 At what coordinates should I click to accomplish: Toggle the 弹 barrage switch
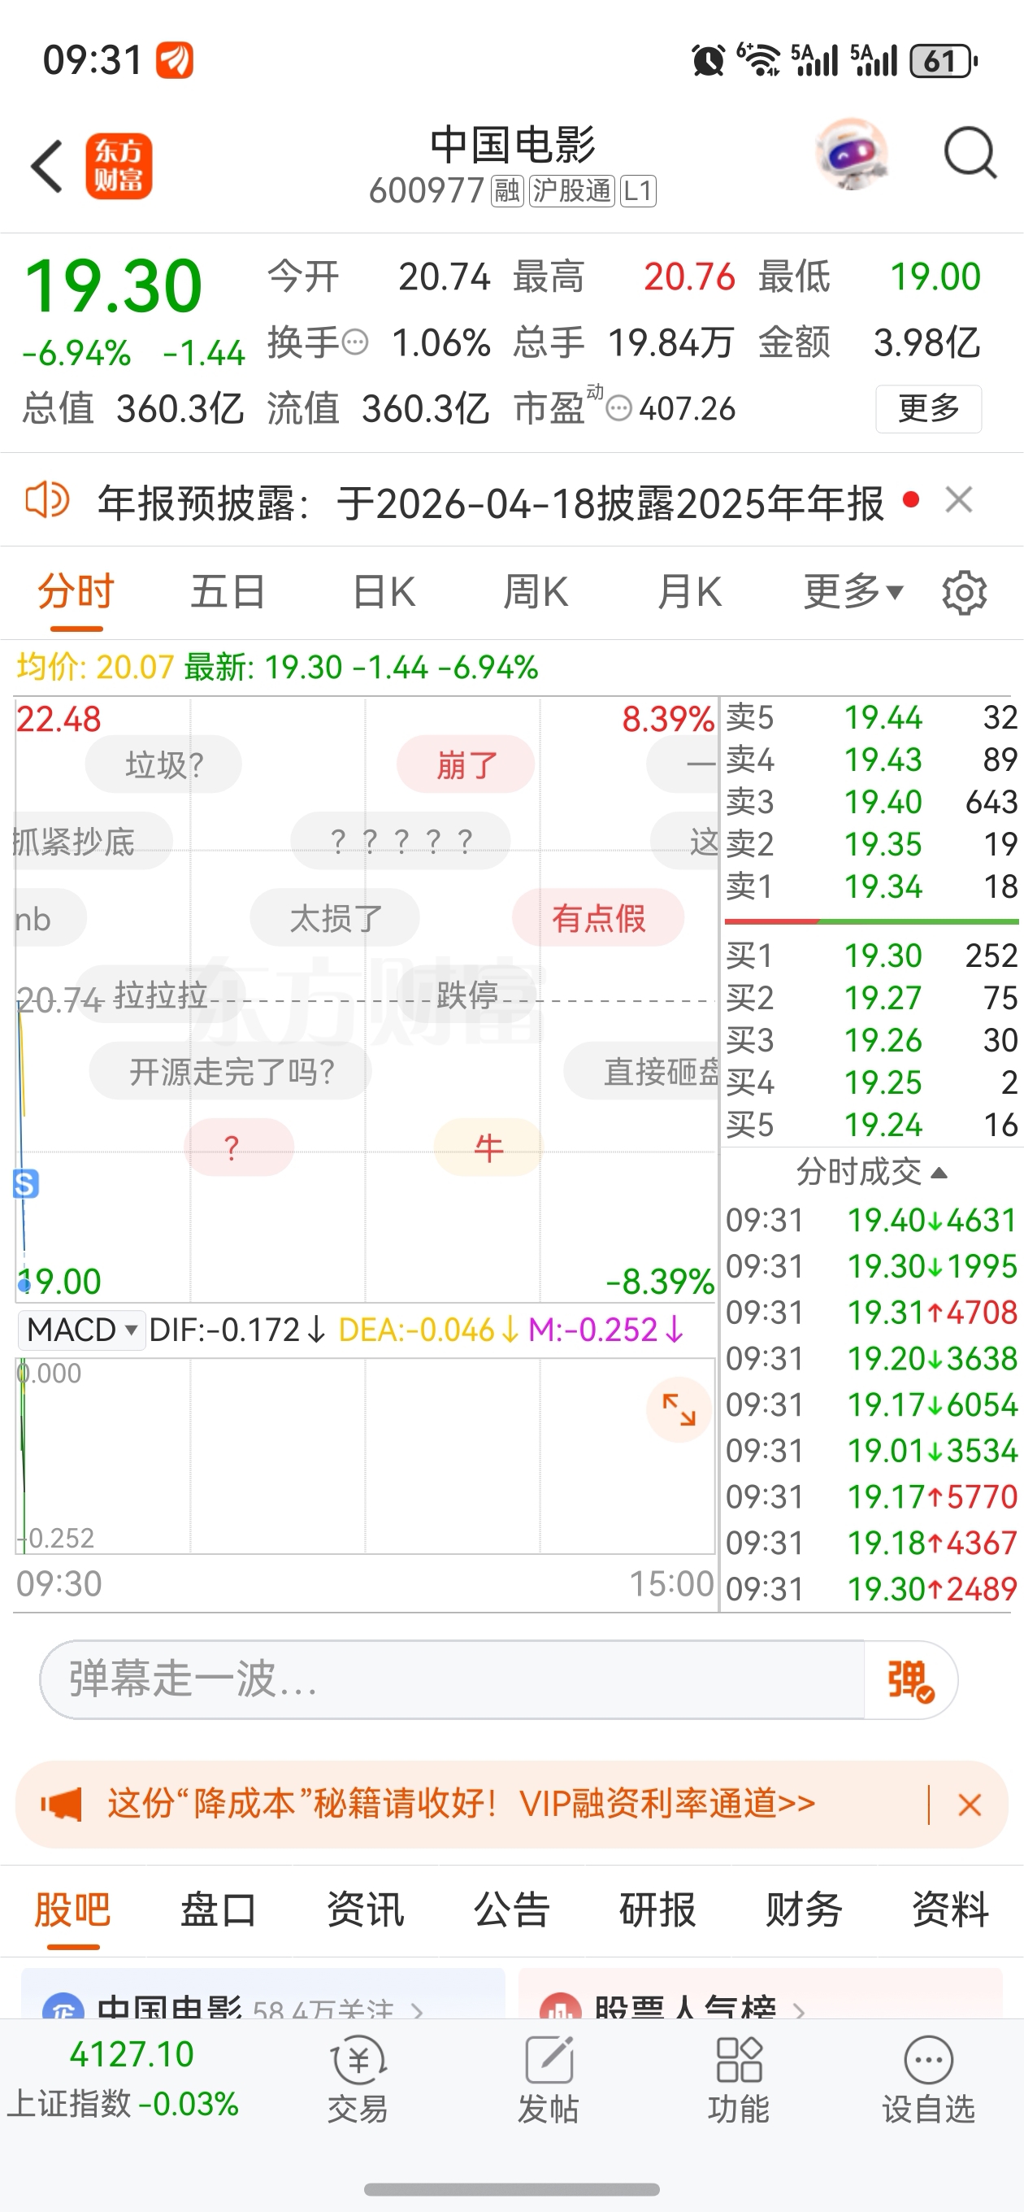pyautogui.click(x=910, y=1679)
